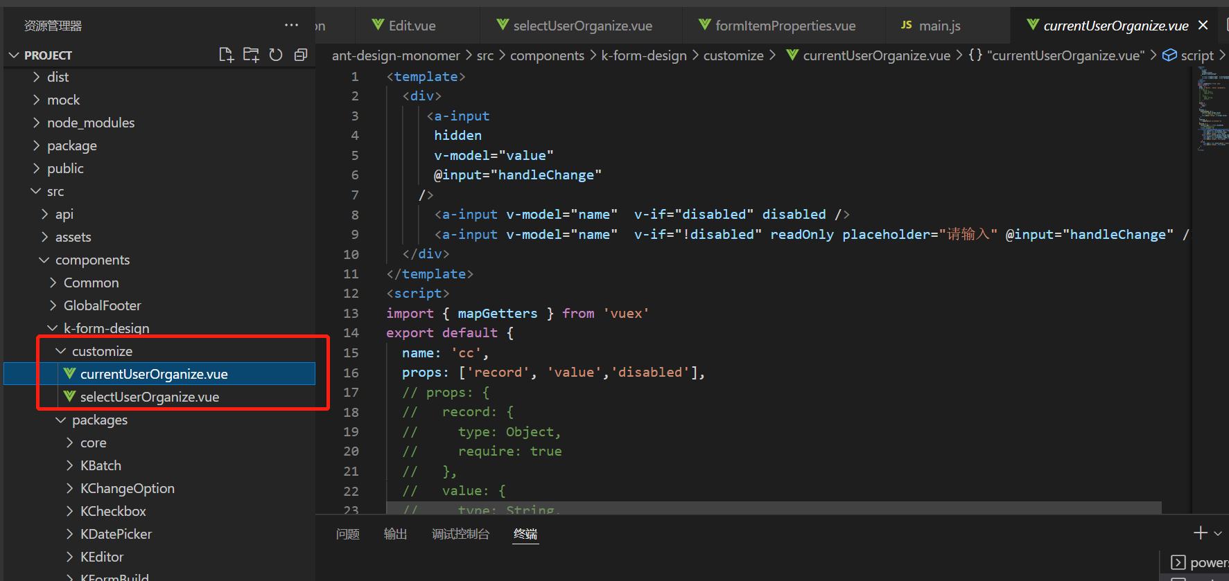This screenshot has height=581, width=1229.
Task: Open the 问题 panel tab
Action: (348, 534)
